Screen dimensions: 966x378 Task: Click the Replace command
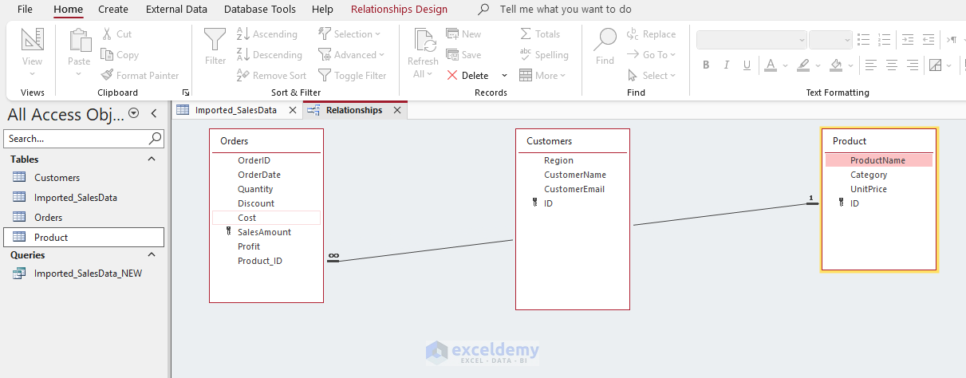(x=651, y=34)
